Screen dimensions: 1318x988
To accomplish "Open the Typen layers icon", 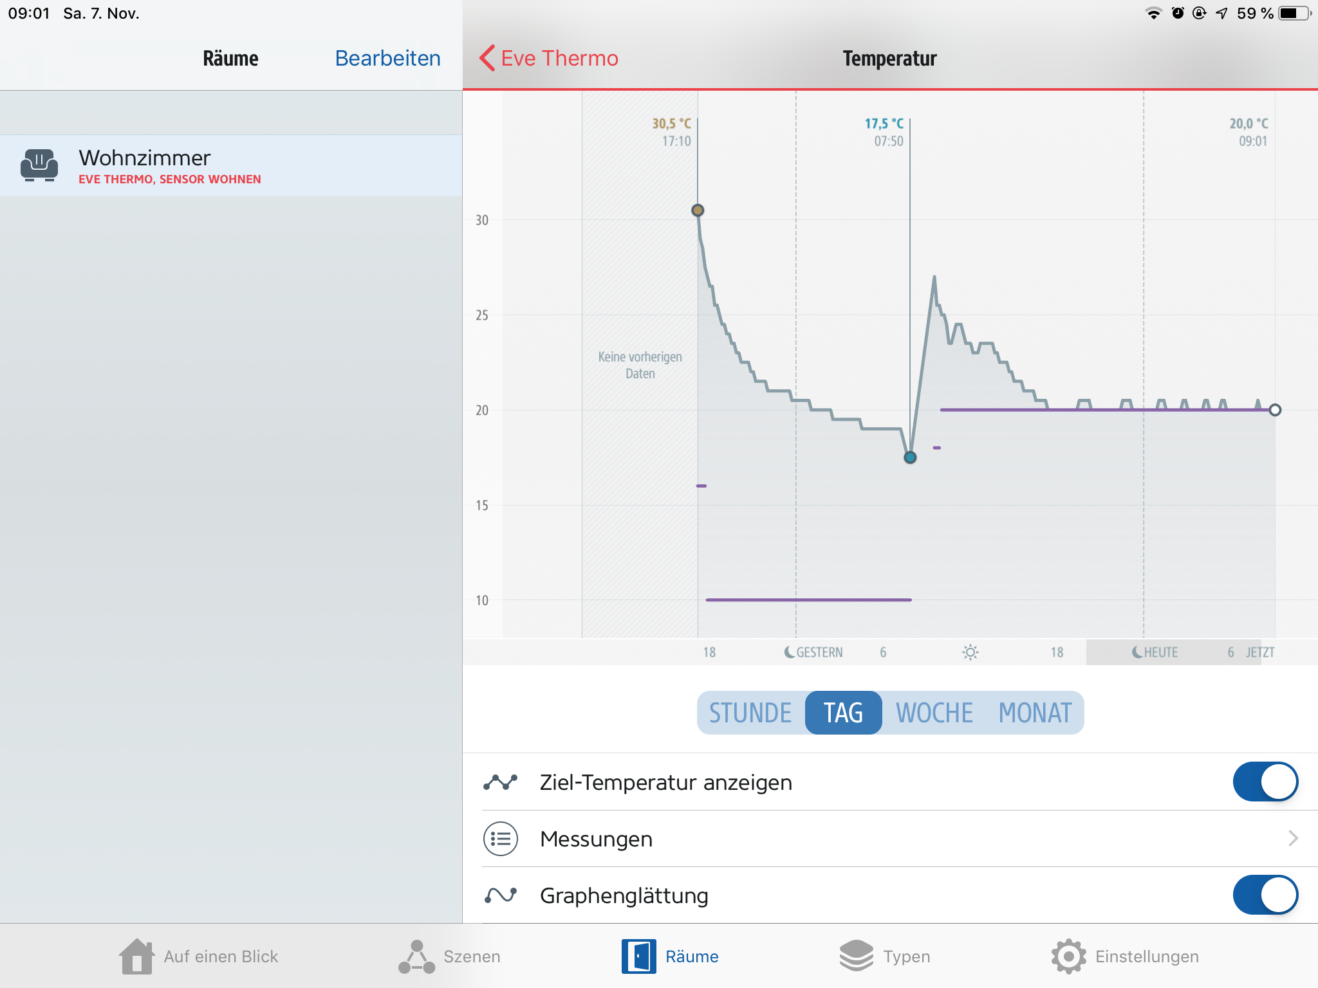I will (x=856, y=956).
